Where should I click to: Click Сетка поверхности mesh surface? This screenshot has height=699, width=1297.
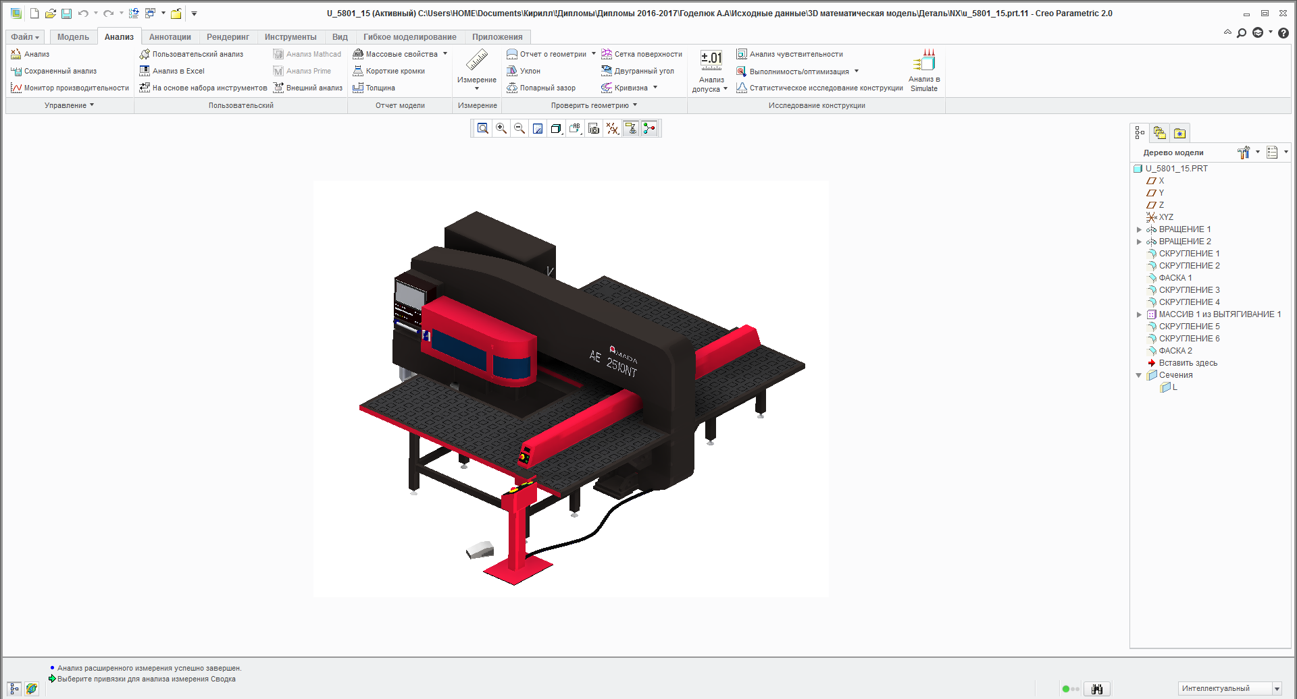coord(642,54)
